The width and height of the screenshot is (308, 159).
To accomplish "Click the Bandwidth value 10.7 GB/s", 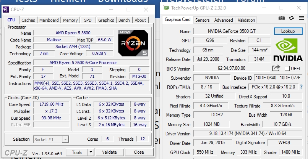I will click(x=282, y=124).
